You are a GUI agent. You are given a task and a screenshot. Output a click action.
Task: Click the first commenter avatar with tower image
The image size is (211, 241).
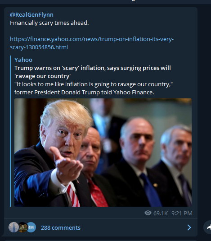pyautogui.click(x=13, y=227)
